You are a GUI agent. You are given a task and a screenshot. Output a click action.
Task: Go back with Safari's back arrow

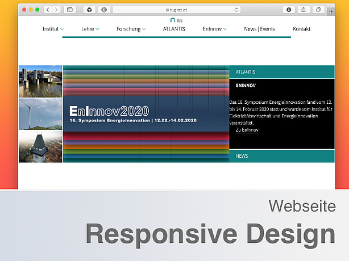click(48, 10)
